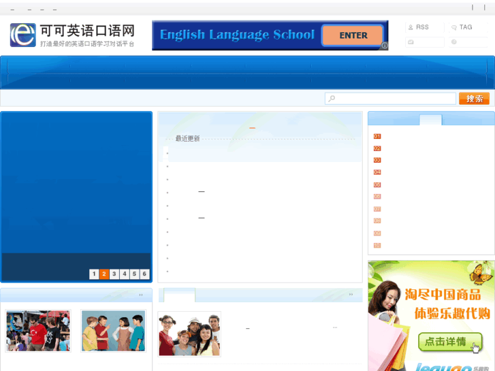The width and height of the screenshot is (495, 371).
Task: Click the orange 搜索 search button
Action: 474,99
